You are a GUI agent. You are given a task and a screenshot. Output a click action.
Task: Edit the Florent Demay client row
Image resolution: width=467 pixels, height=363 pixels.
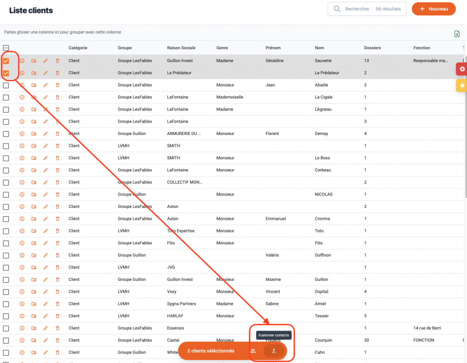point(46,134)
